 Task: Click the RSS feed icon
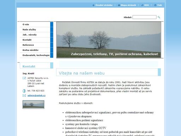[142, 5]
